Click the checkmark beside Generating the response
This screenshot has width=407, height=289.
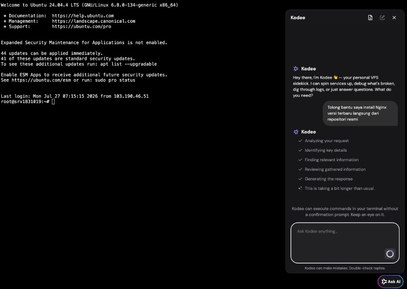[x=300, y=179]
